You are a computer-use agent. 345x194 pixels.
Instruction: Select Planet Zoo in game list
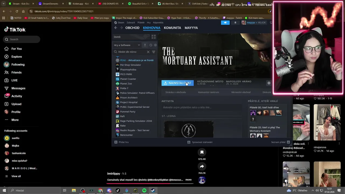(x=126, y=84)
